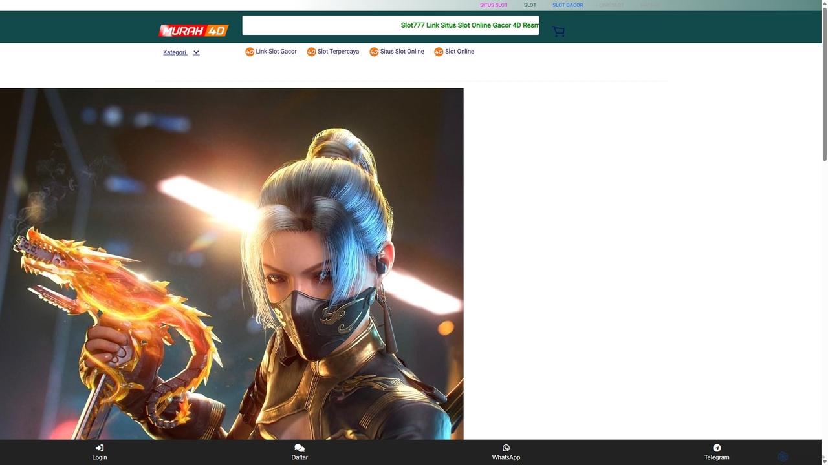Click the MURAH4D logo
This screenshot has width=828, height=465.
coord(194,30)
